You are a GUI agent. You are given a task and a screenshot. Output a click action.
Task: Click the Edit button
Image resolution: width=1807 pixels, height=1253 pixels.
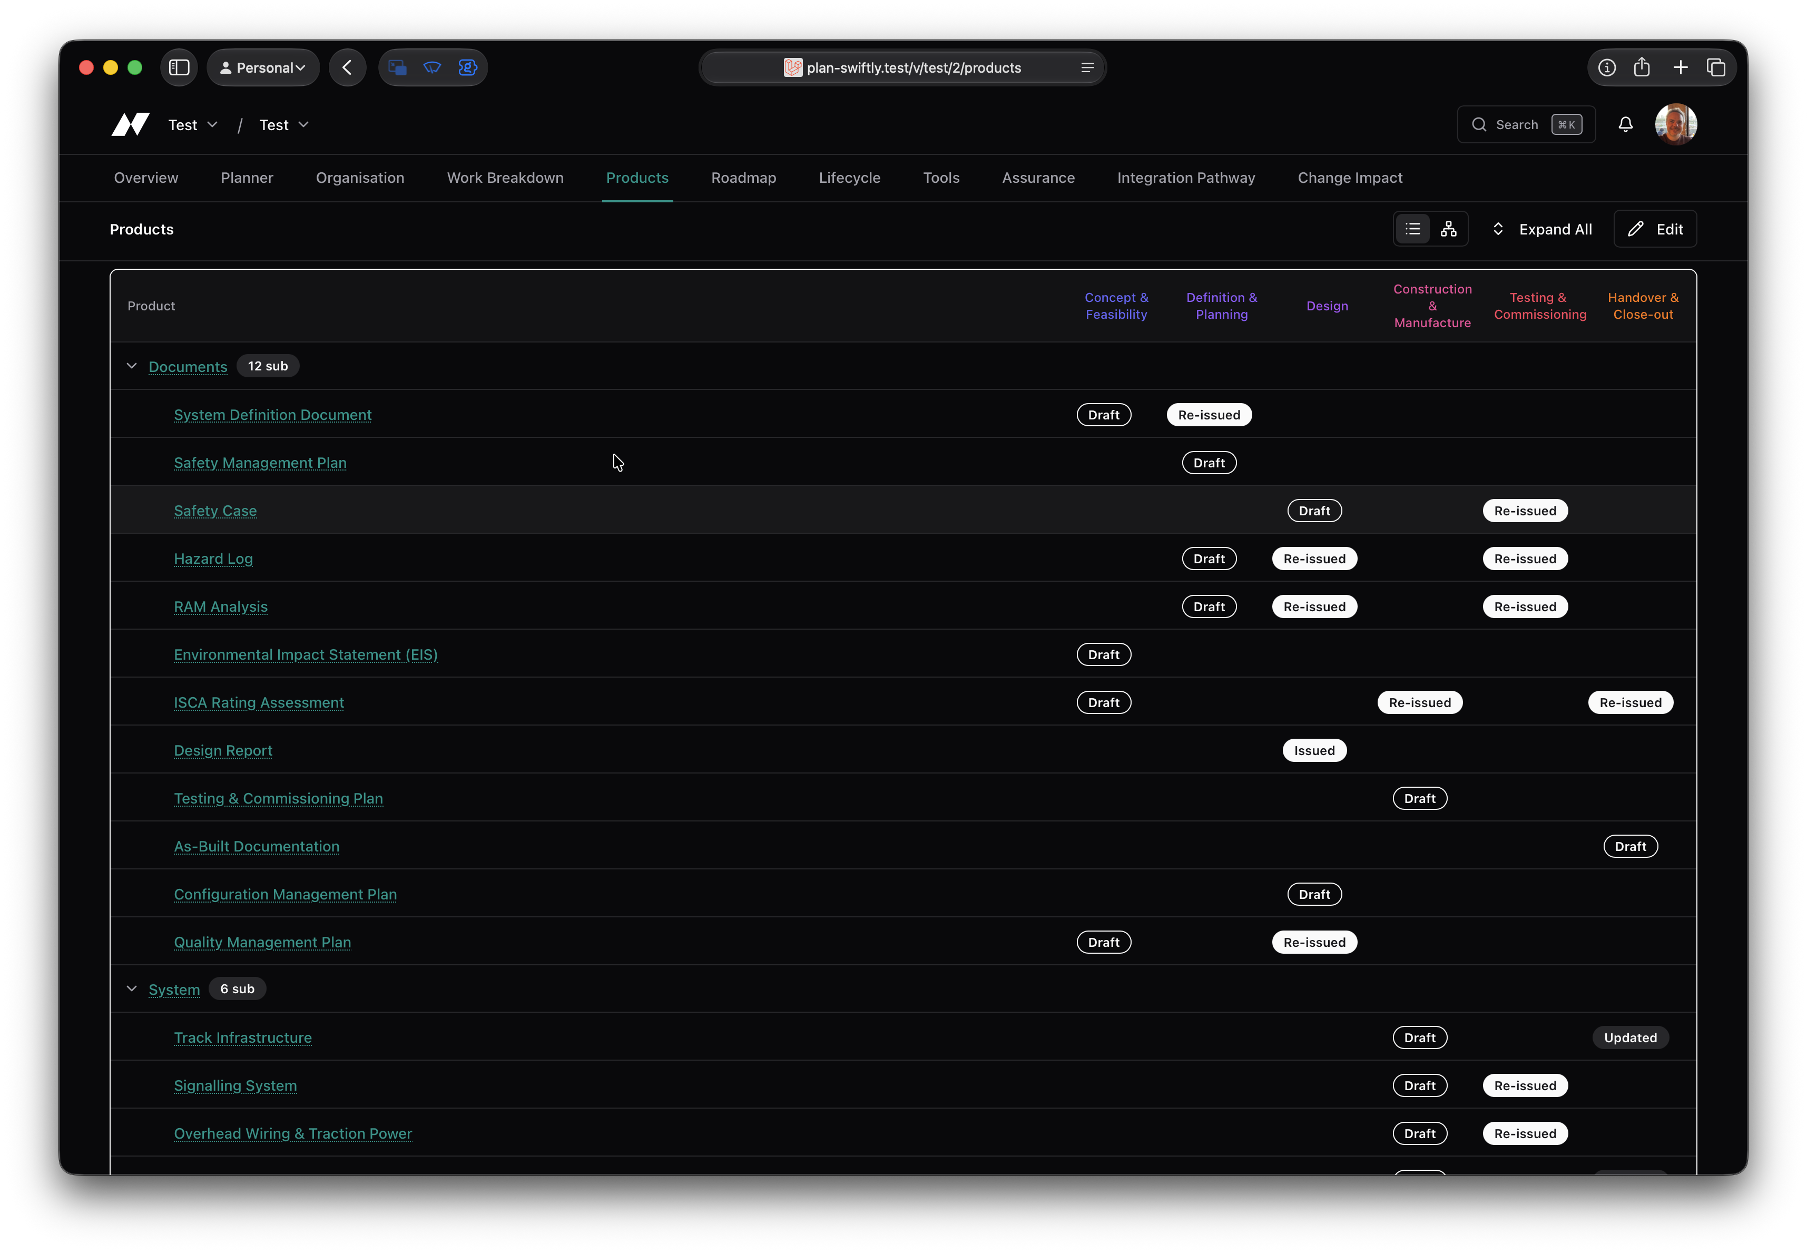1655,229
